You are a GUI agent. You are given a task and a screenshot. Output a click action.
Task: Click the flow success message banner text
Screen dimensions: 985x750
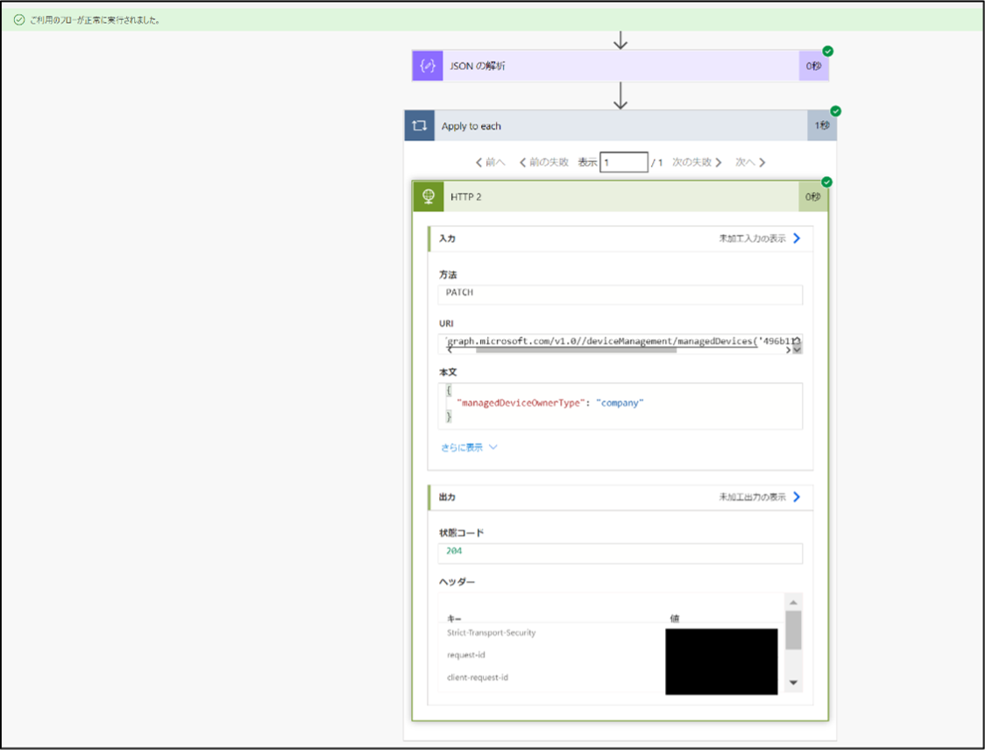point(95,20)
